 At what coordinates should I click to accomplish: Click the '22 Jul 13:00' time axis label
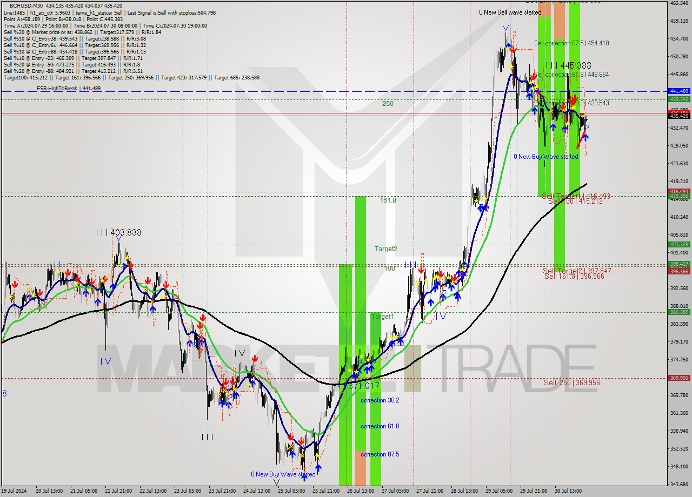coord(153,491)
